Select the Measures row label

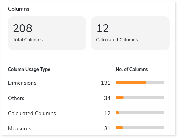click(x=19, y=128)
